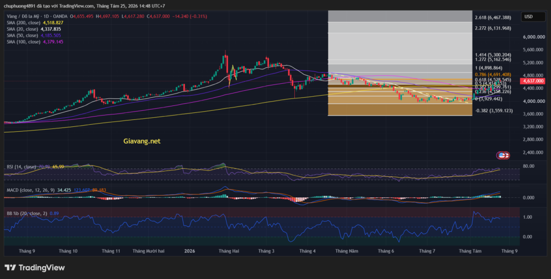Click the 3,200.000 price axis label
The image size is (551, 279).
coord(534,127)
